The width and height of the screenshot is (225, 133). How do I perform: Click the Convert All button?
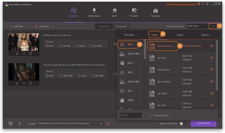coord(203,123)
